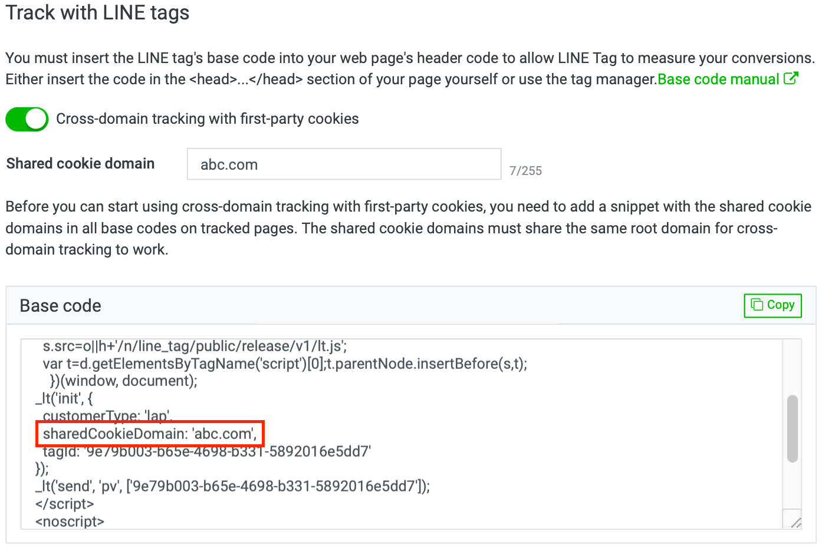The width and height of the screenshot is (822, 548).
Task: Click the resize grip at the code box corner
Action: (795, 521)
